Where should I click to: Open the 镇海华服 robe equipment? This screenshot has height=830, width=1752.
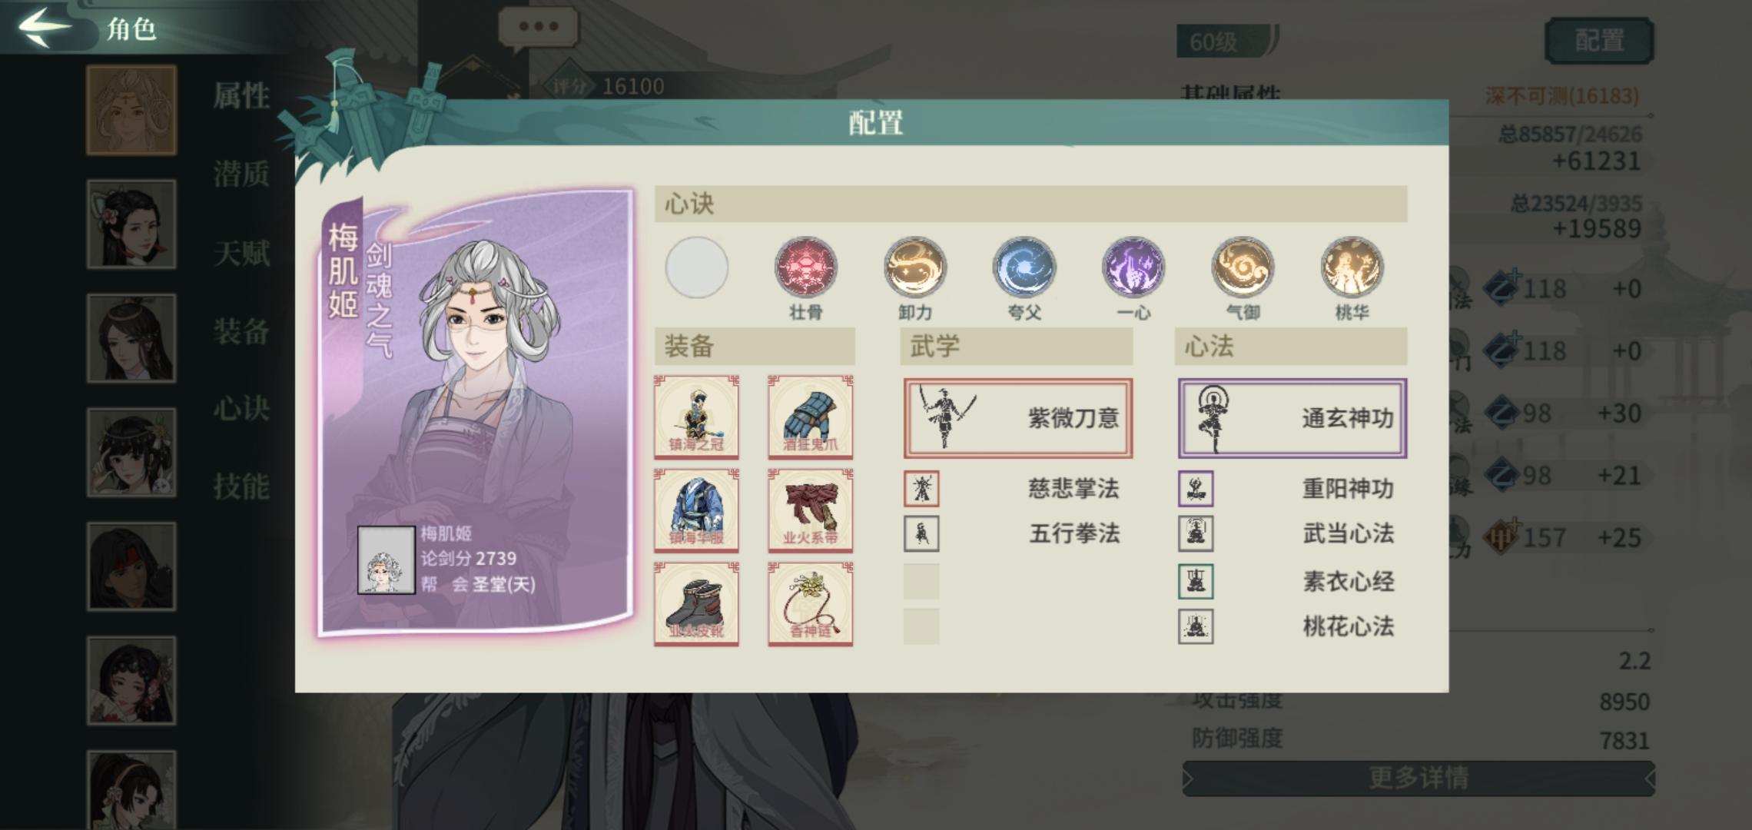coord(696,510)
